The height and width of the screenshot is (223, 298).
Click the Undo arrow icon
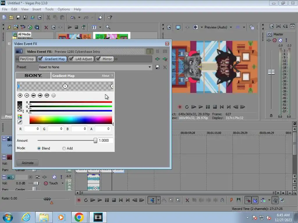[73, 17]
